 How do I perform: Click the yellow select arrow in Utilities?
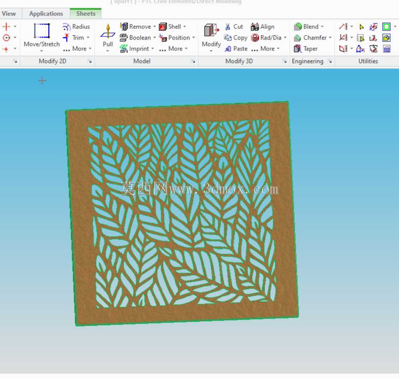361,27
